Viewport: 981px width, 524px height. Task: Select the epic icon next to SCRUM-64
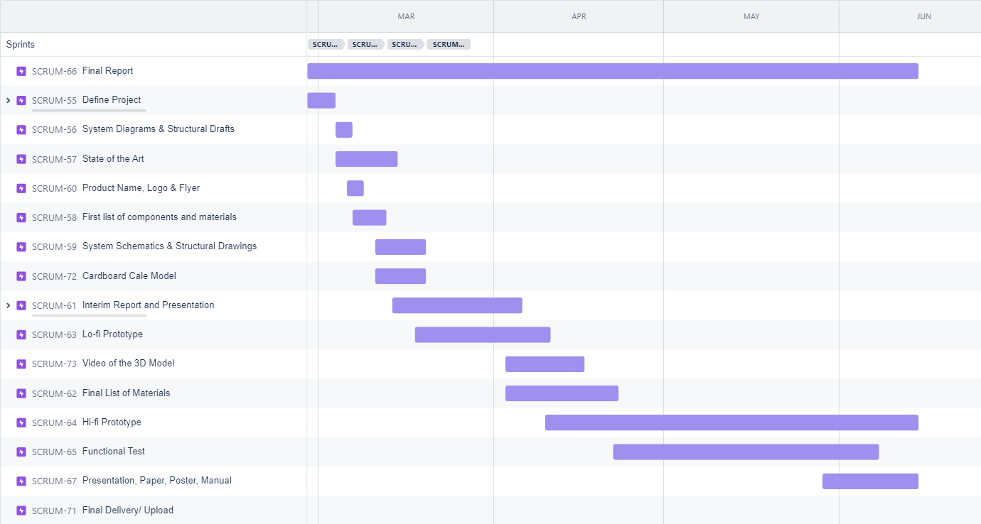click(21, 422)
